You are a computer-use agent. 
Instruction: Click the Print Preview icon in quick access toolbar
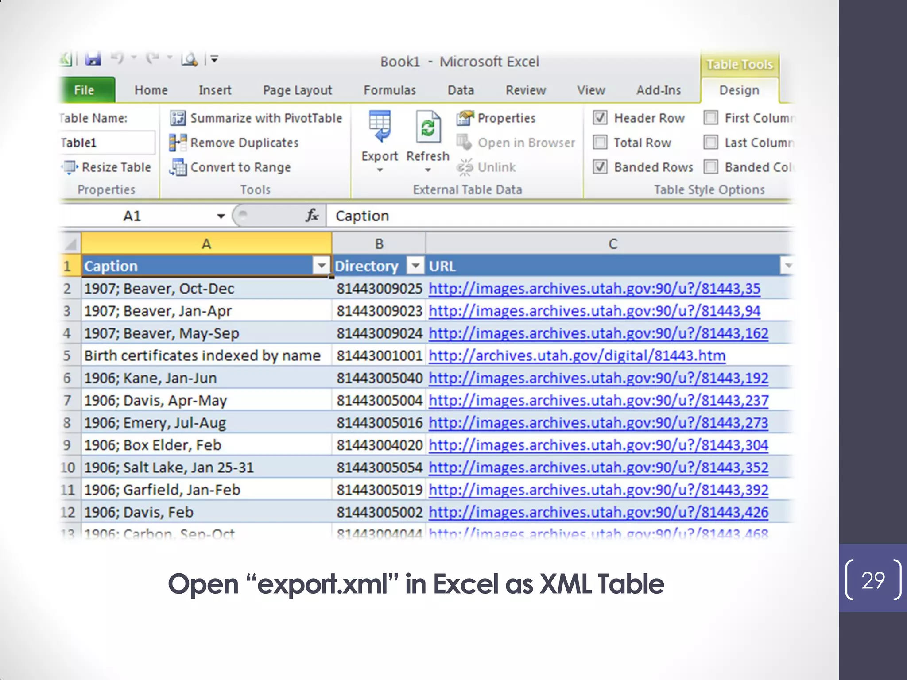pyautogui.click(x=190, y=59)
